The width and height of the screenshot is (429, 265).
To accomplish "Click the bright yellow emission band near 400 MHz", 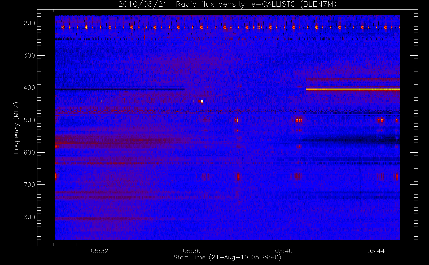I will pos(353,89).
